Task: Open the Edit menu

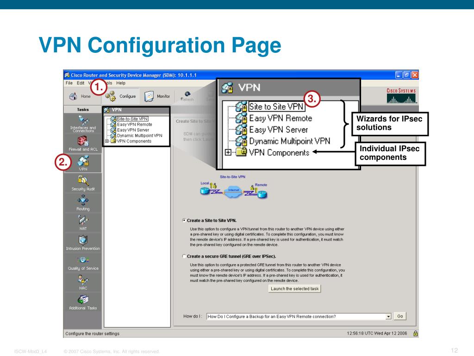Action: (81, 83)
